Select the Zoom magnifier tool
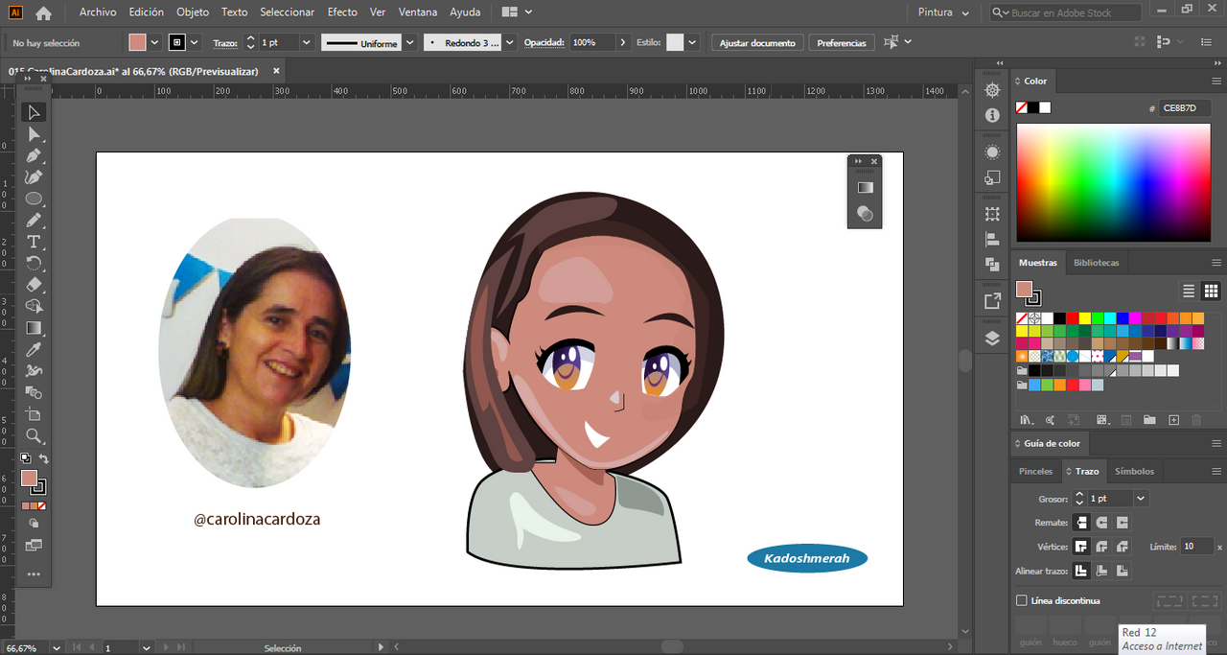Viewport: 1227px width, 655px height. click(34, 435)
